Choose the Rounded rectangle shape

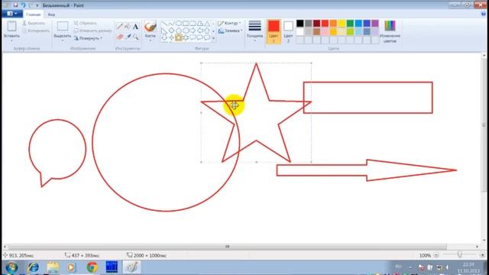click(193, 24)
